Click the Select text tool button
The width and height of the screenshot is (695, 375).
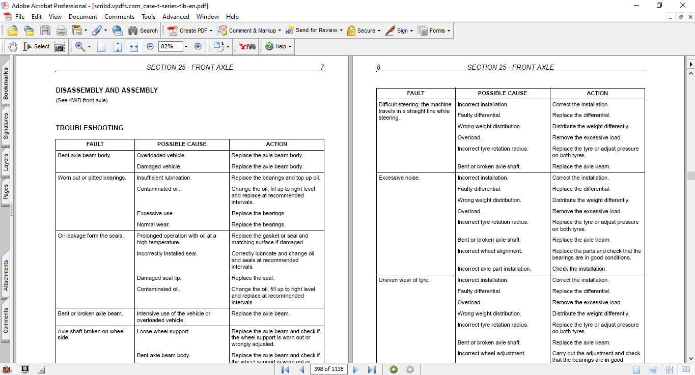[x=36, y=46]
